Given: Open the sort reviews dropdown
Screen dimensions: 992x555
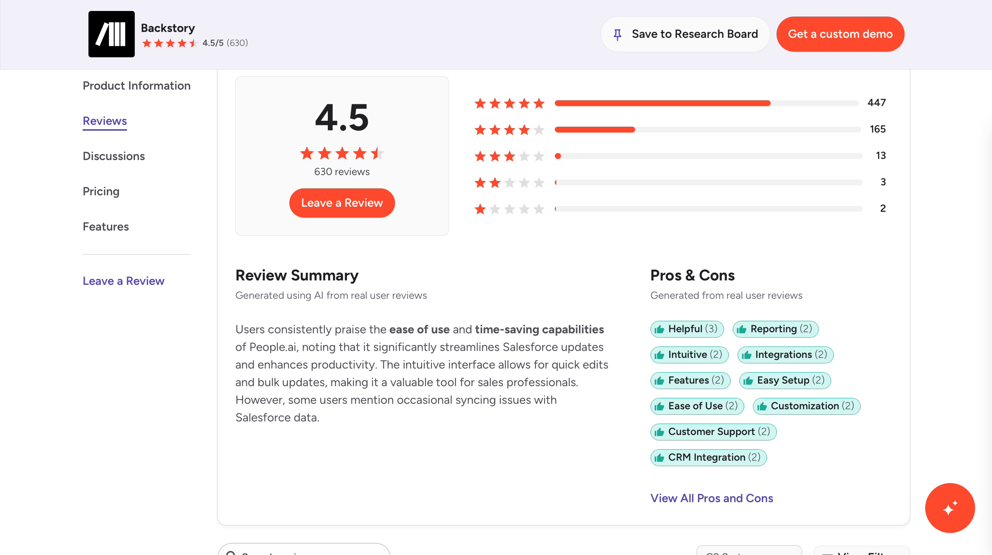Looking at the screenshot, I should point(749,551).
